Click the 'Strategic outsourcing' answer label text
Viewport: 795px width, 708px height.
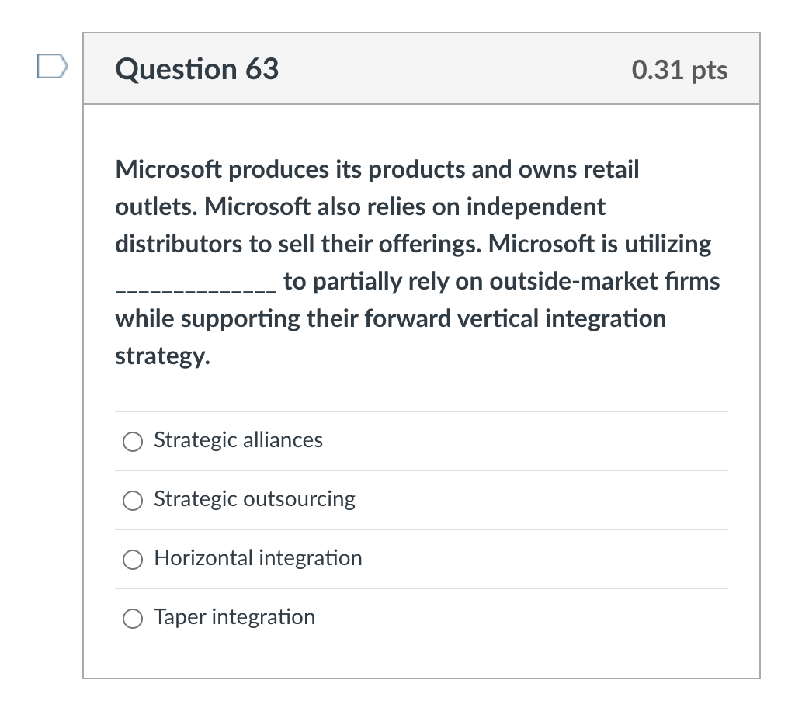point(255,499)
